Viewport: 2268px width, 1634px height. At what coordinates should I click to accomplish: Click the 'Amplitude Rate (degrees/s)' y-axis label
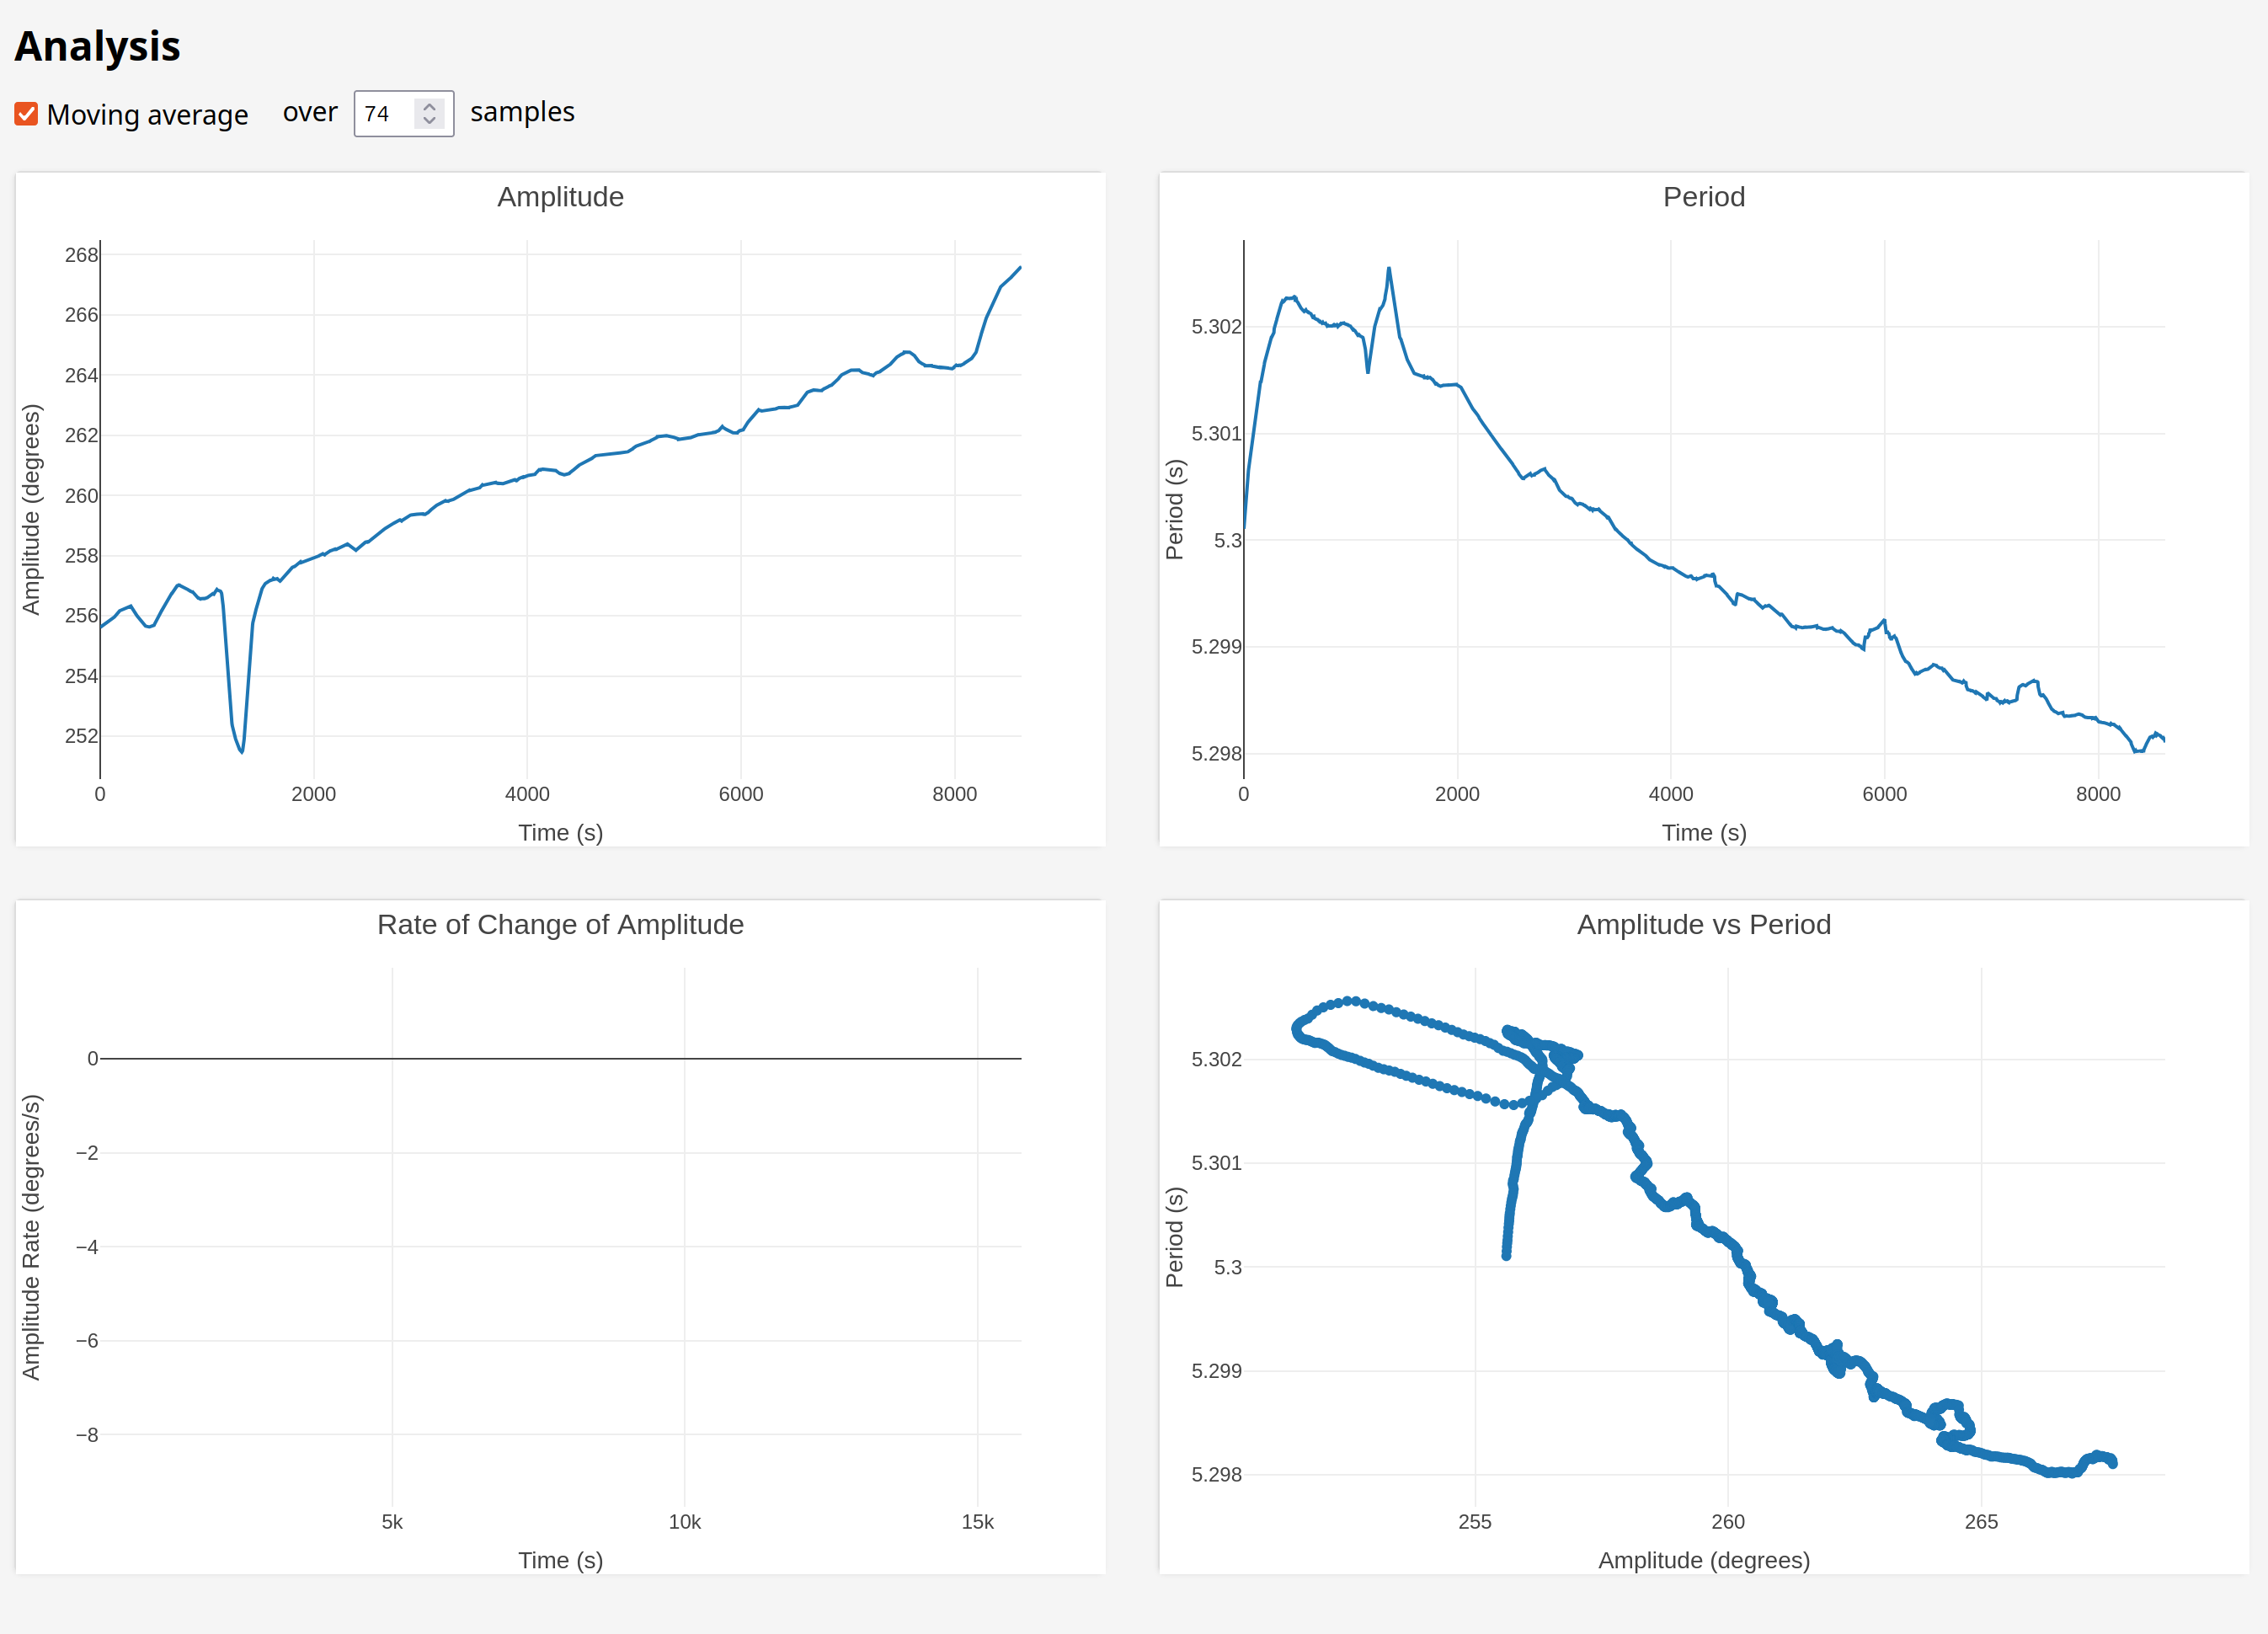pyautogui.click(x=32, y=1236)
